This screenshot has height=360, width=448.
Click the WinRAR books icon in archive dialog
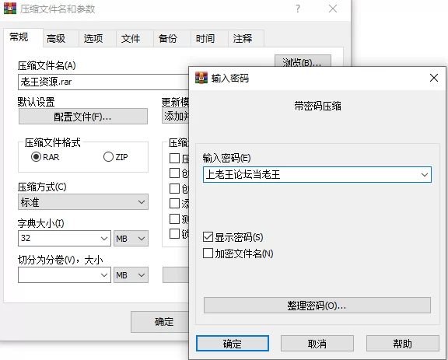[10, 9]
